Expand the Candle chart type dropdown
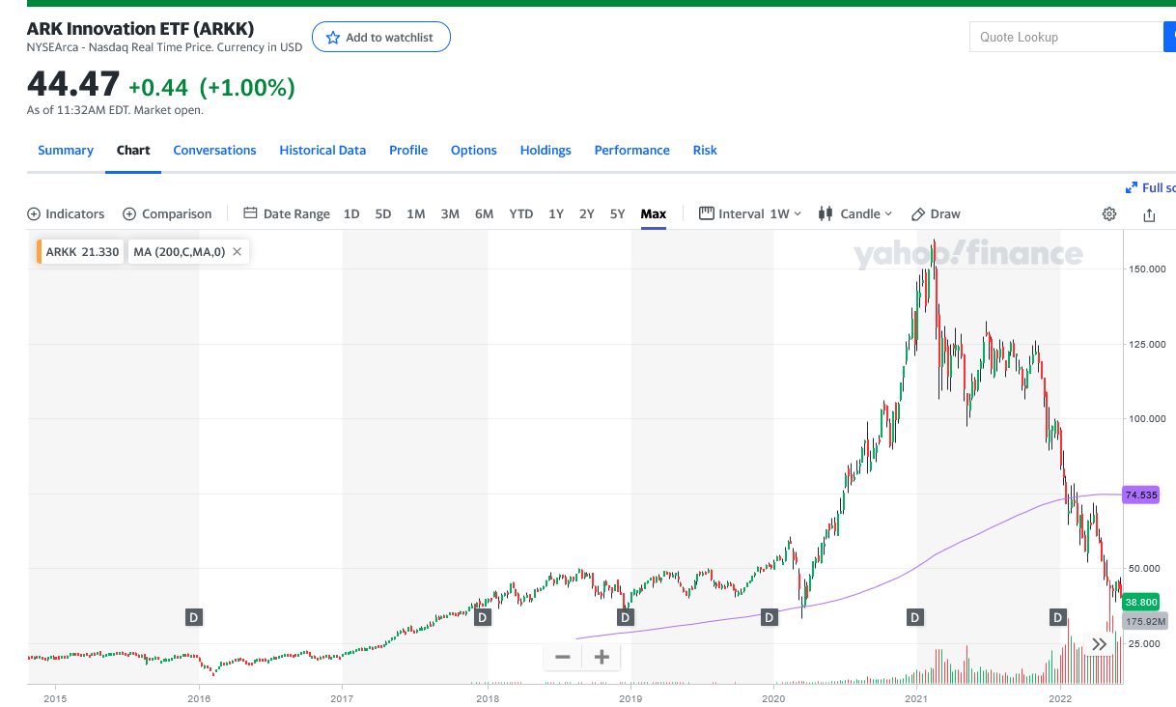 pos(855,214)
